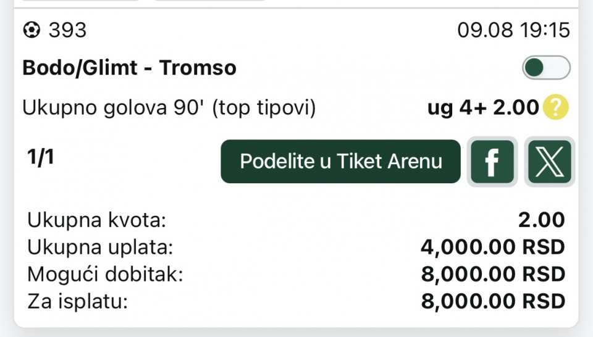Click the Za isplatu label
The image size is (593, 337).
pyautogui.click(x=78, y=301)
